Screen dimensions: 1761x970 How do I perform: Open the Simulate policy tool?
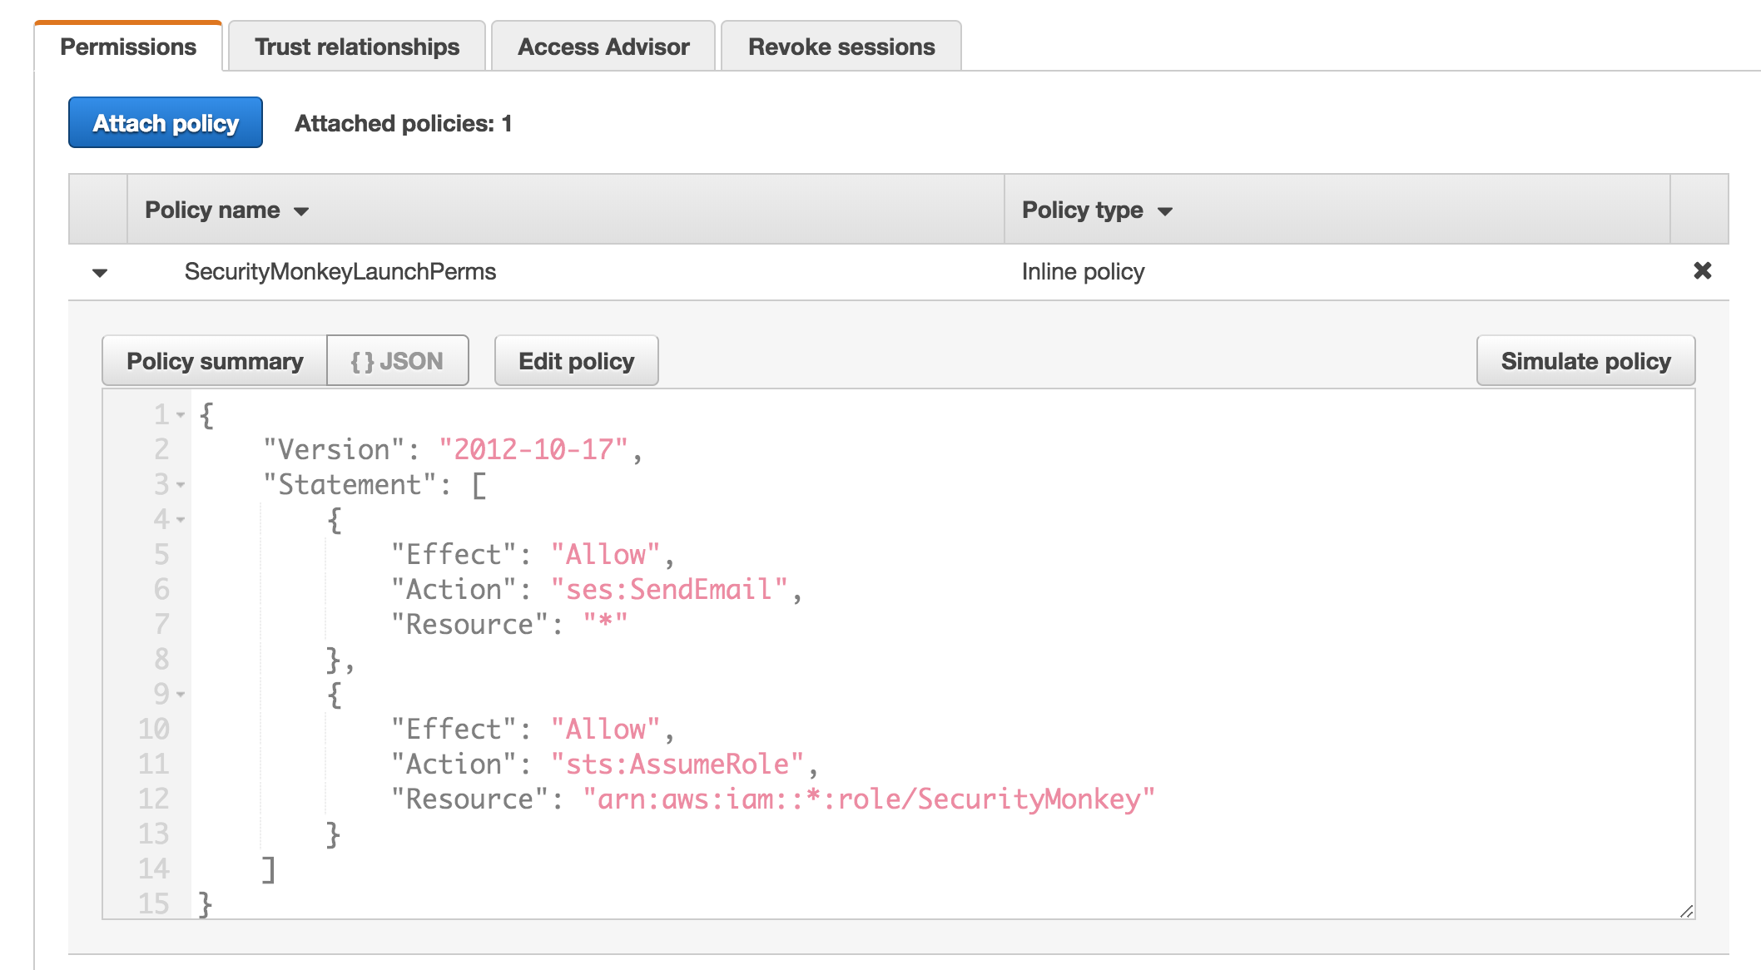(x=1585, y=361)
